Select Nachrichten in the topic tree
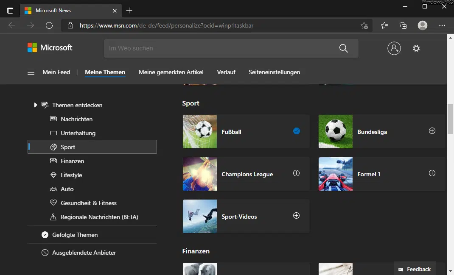The width and height of the screenshot is (454, 275). pyautogui.click(x=76, y=119)
